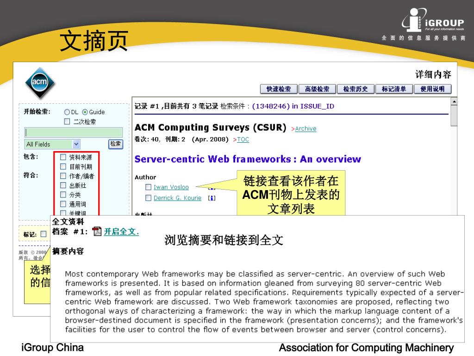Open the All Fields dropdown

point(52,144)
